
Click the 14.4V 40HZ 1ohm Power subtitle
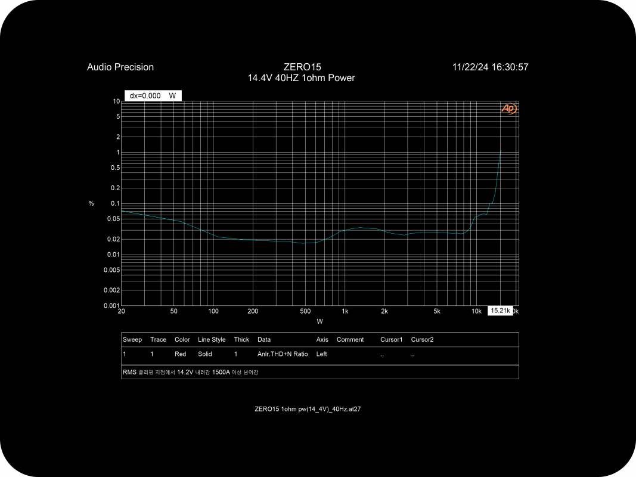pyautogui.click(x=302, y=78)
